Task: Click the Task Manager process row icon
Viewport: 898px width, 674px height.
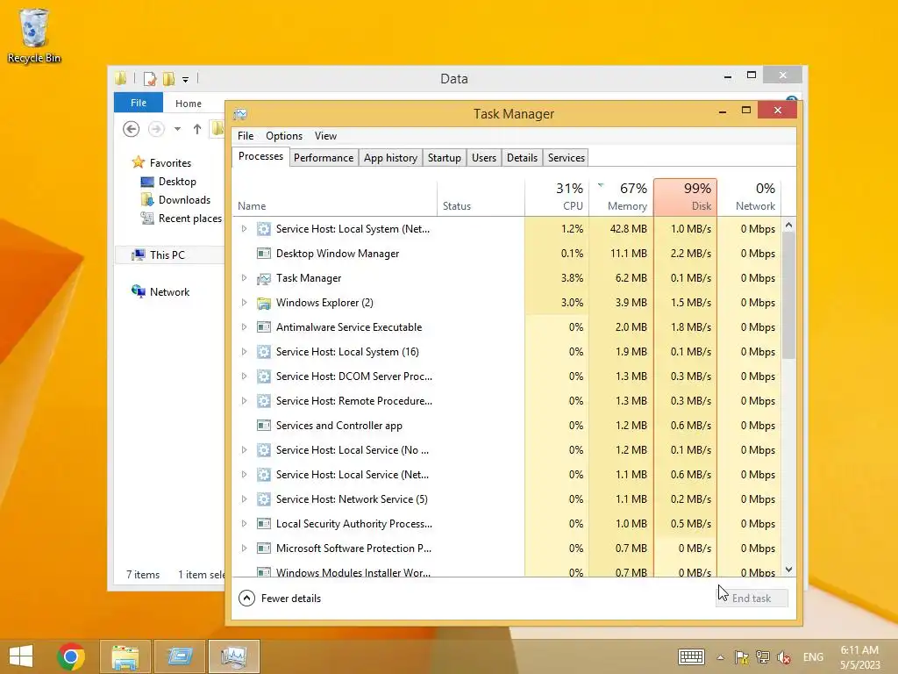Action: click(263, 278)
